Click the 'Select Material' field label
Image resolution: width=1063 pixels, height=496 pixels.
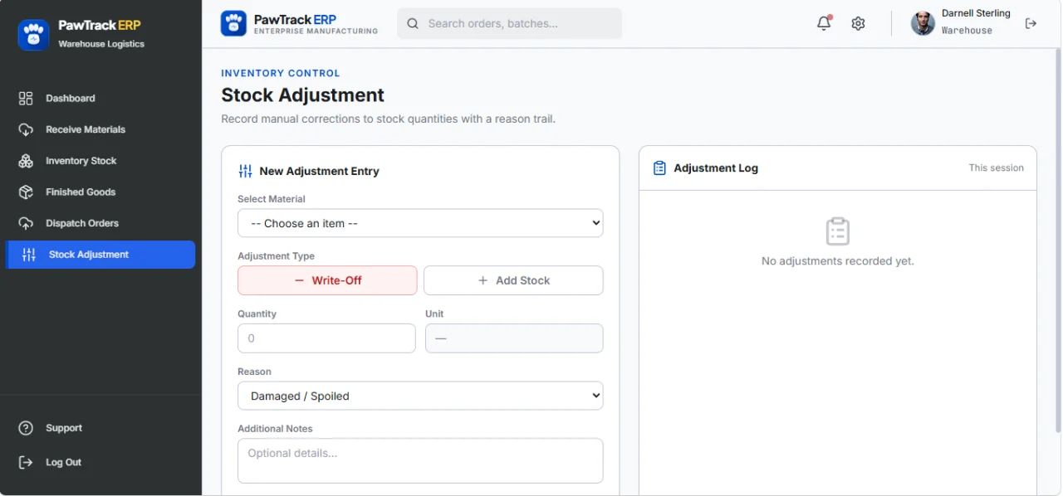pyautogui.click(x=272, y=199)
